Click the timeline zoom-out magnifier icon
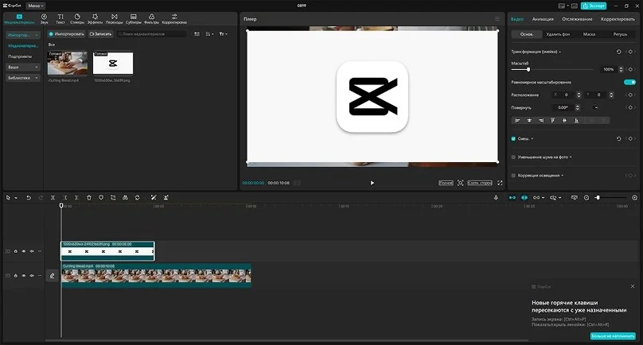The height and width of the screenshot is (345, 643). coord(586,197)
